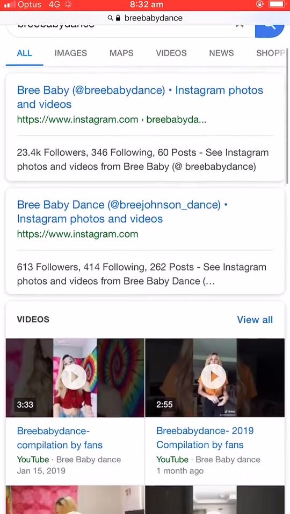The width and height of the screenshot is (290, 514).
Task: Play the 3:33 Breebabydance compilation video
Action: tap(74, 377)
